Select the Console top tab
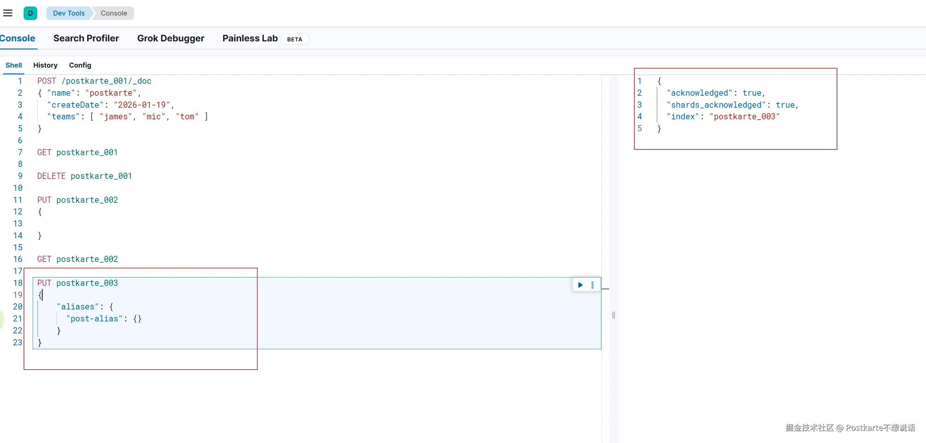The height and width of the screenshot is (443, 926). click(x=17, y=38)
